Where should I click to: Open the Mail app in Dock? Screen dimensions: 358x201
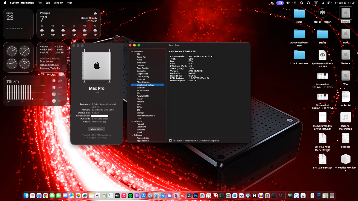[65, 196]
